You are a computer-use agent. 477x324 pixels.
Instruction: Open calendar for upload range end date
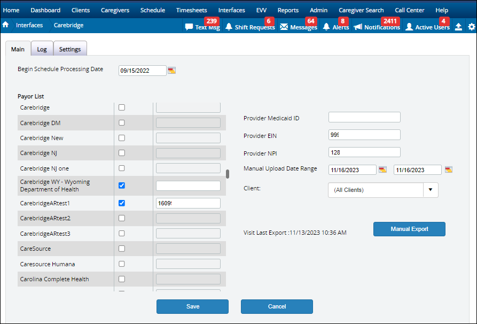449,169
